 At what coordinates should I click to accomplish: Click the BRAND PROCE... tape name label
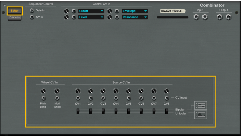172,11
